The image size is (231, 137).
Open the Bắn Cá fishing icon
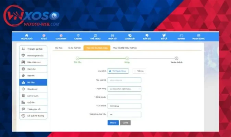click(147, 36)
